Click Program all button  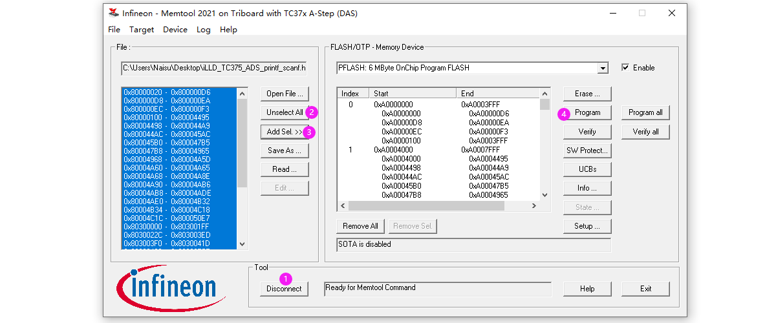645,112
